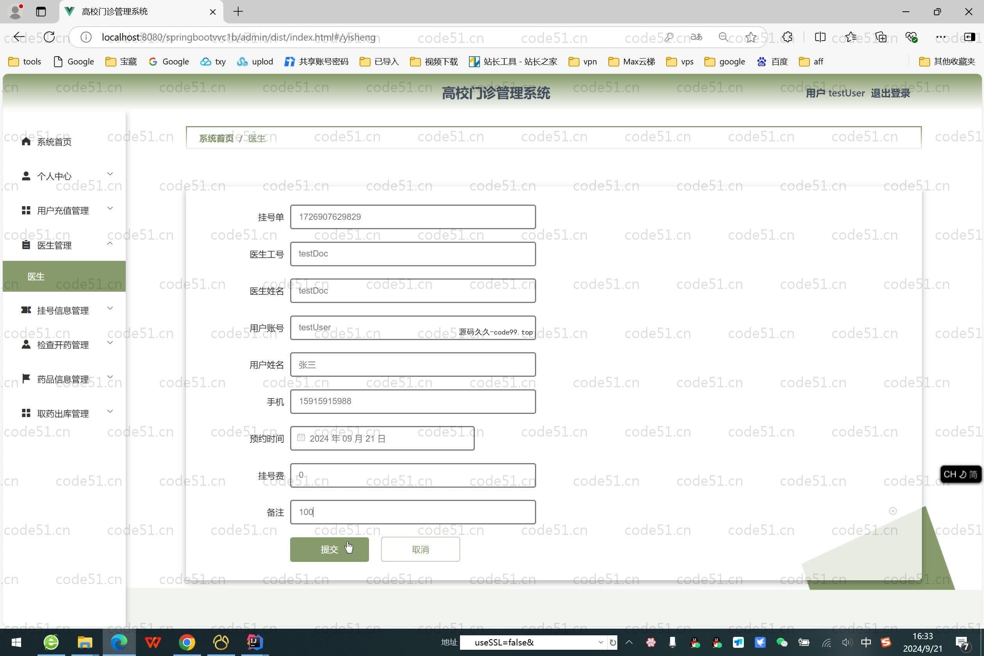Open browser collections icon
This screenshot has width=984, height=656.
coord(881,37)
